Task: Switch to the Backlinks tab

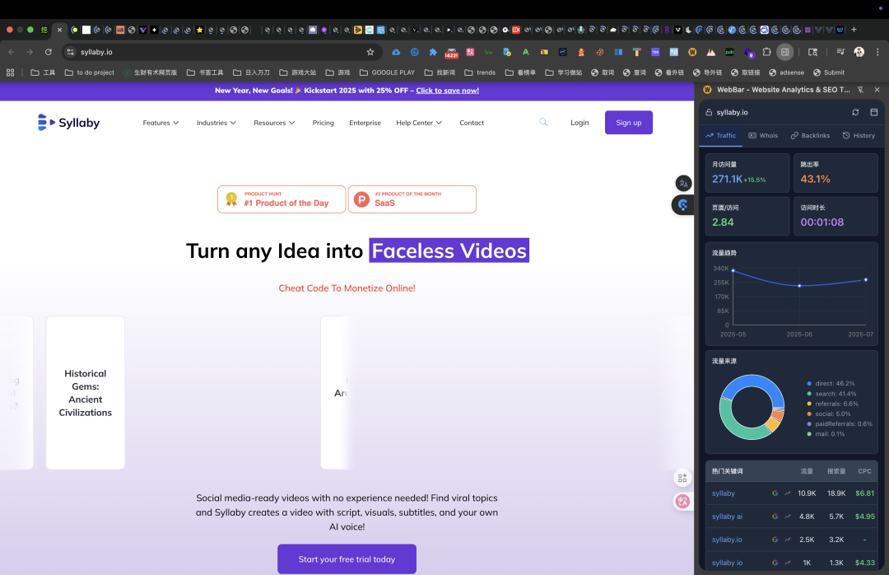Action: 810,136
